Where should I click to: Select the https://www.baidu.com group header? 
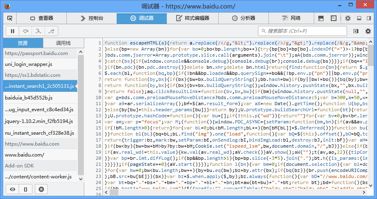pyautogui.click(x=40, y=144)
